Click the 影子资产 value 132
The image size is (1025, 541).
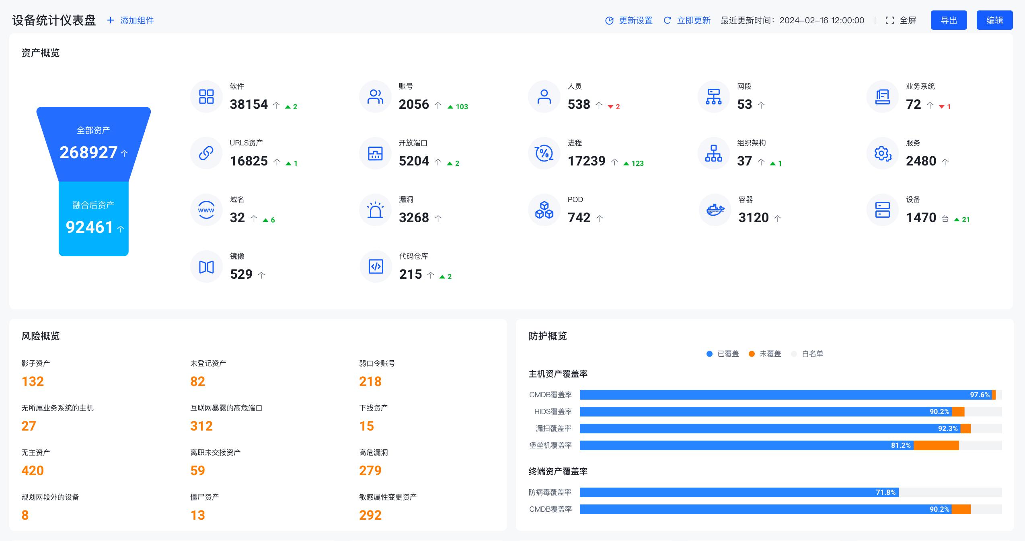[x=33, y=382]
